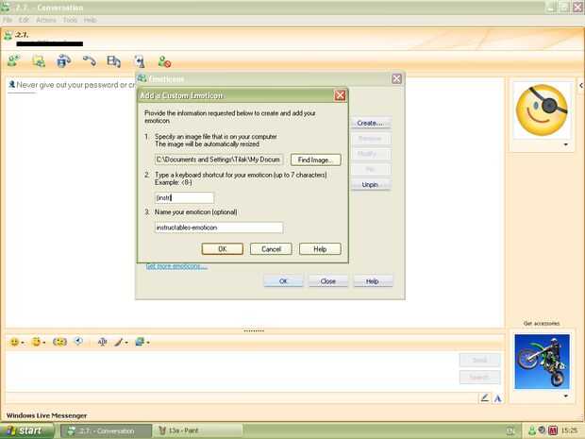
Task: Click the keyboard shortcut input field
Action: pos(184,197)
